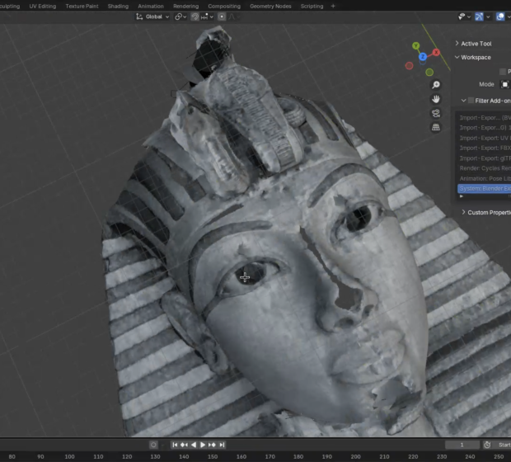Screen dimensions: 511x462
Task: Toggle the show gizmo button
Action: point(479,16)
